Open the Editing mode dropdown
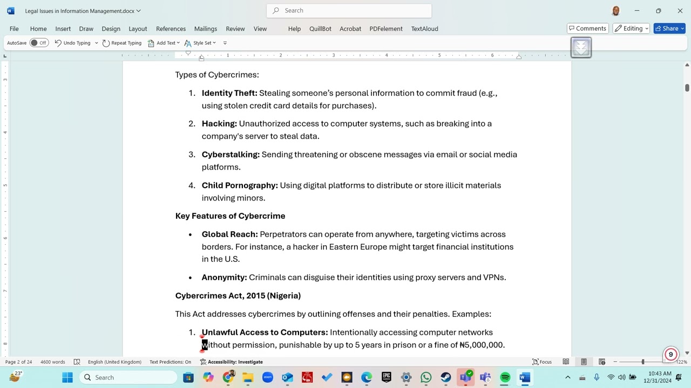 tap(631, 29)
